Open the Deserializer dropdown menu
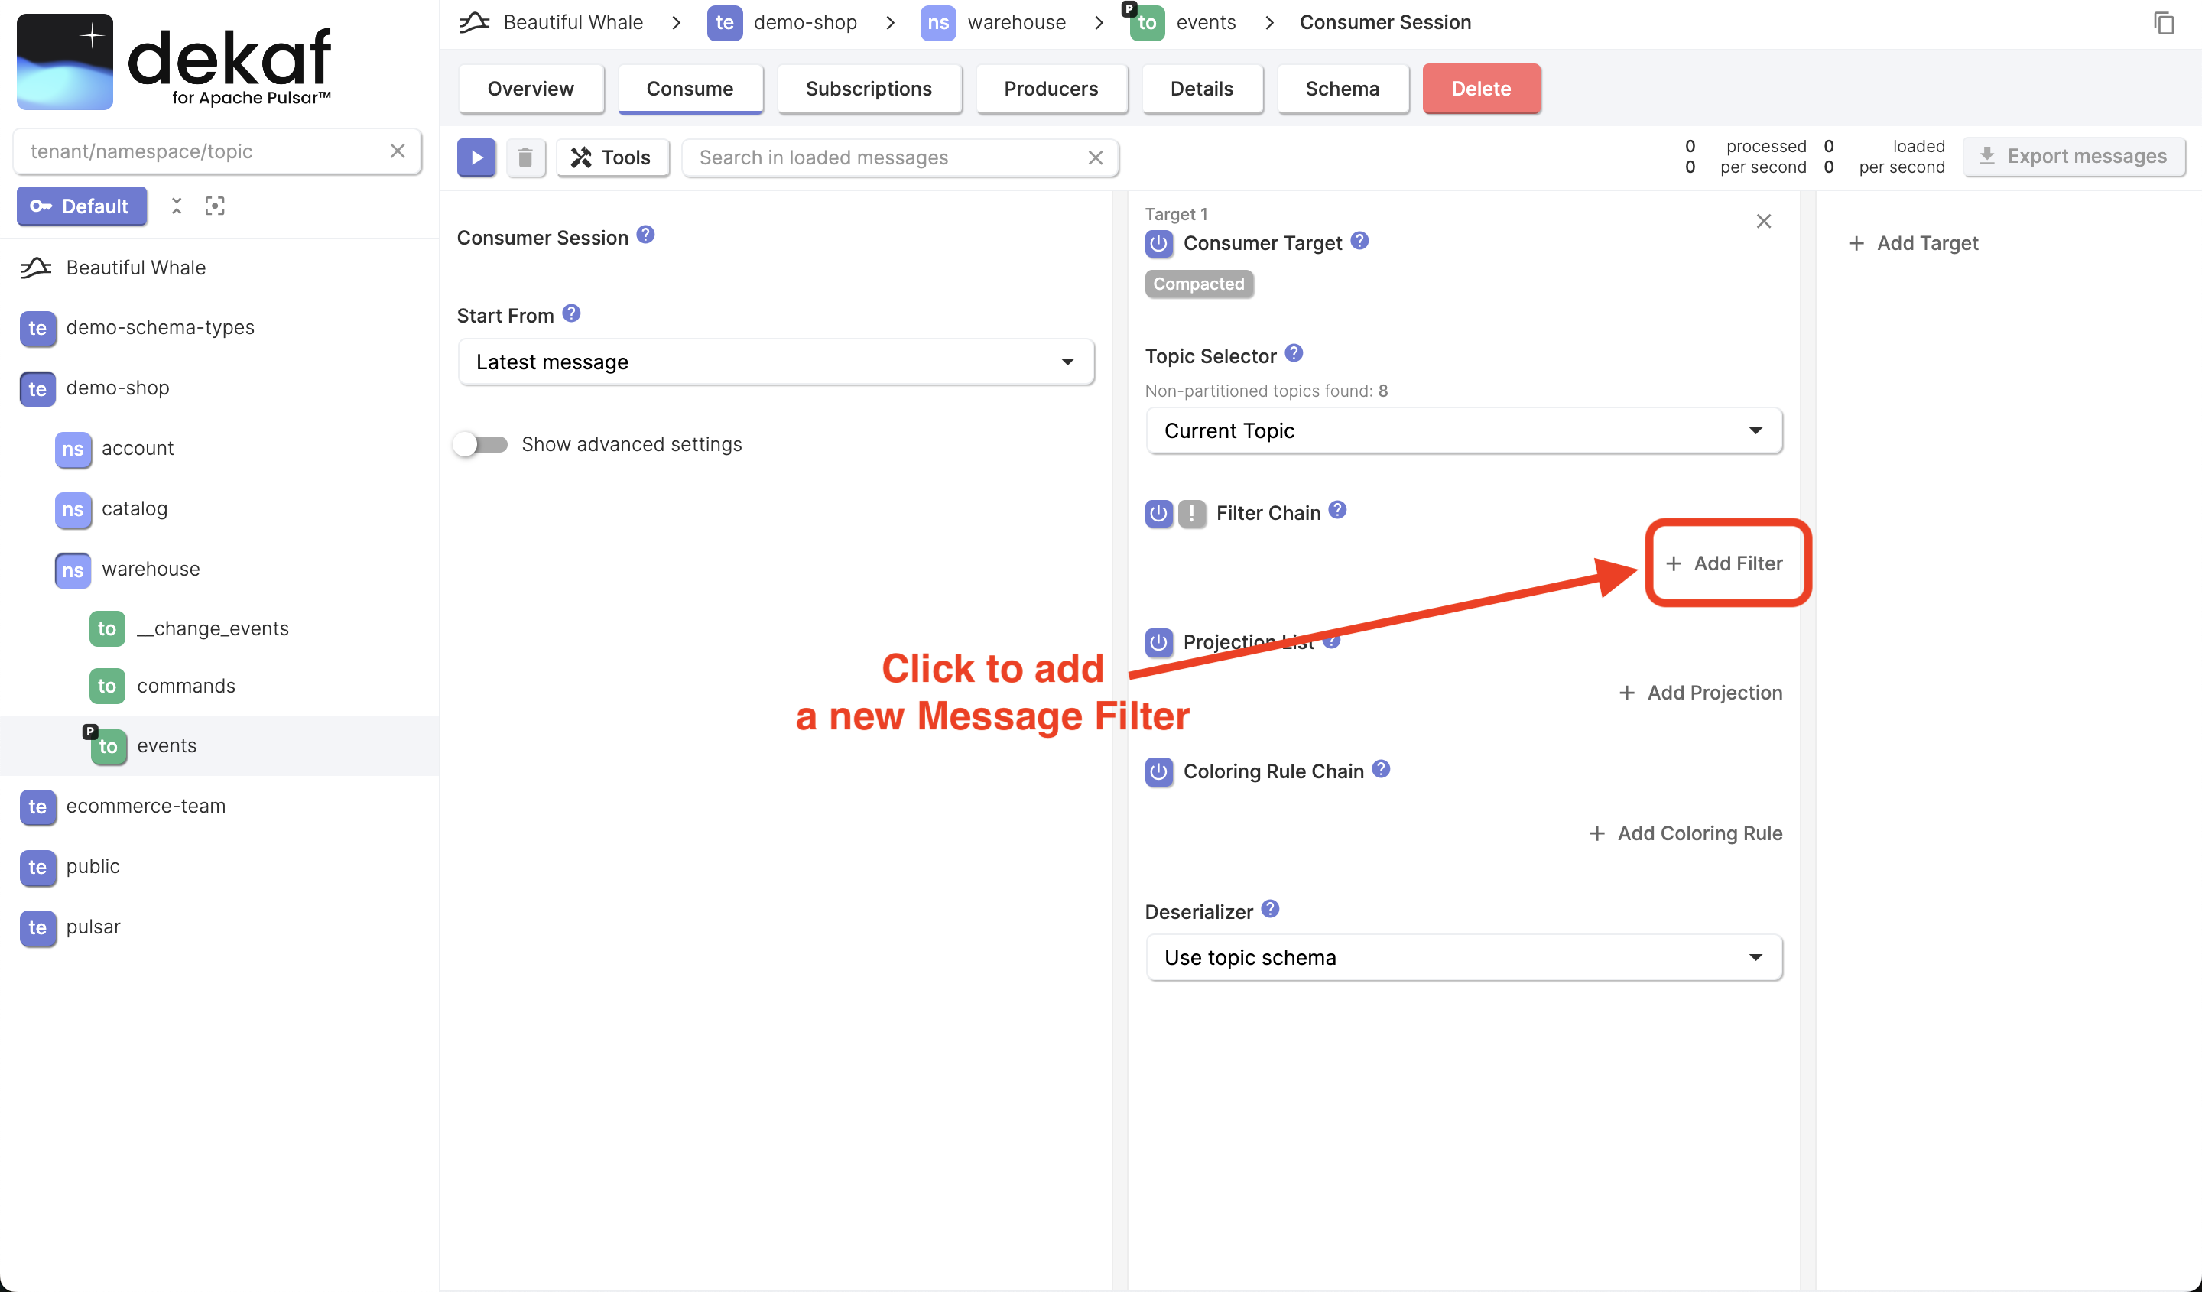 (1464, 956)
